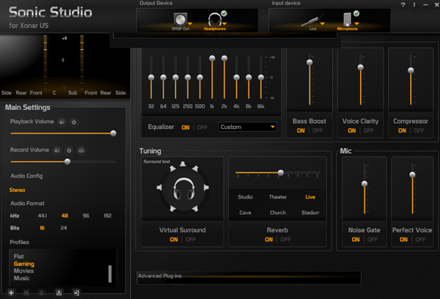Expand Line input options arrow
This screenshot has width=440, height=299.
click(322, 24)
